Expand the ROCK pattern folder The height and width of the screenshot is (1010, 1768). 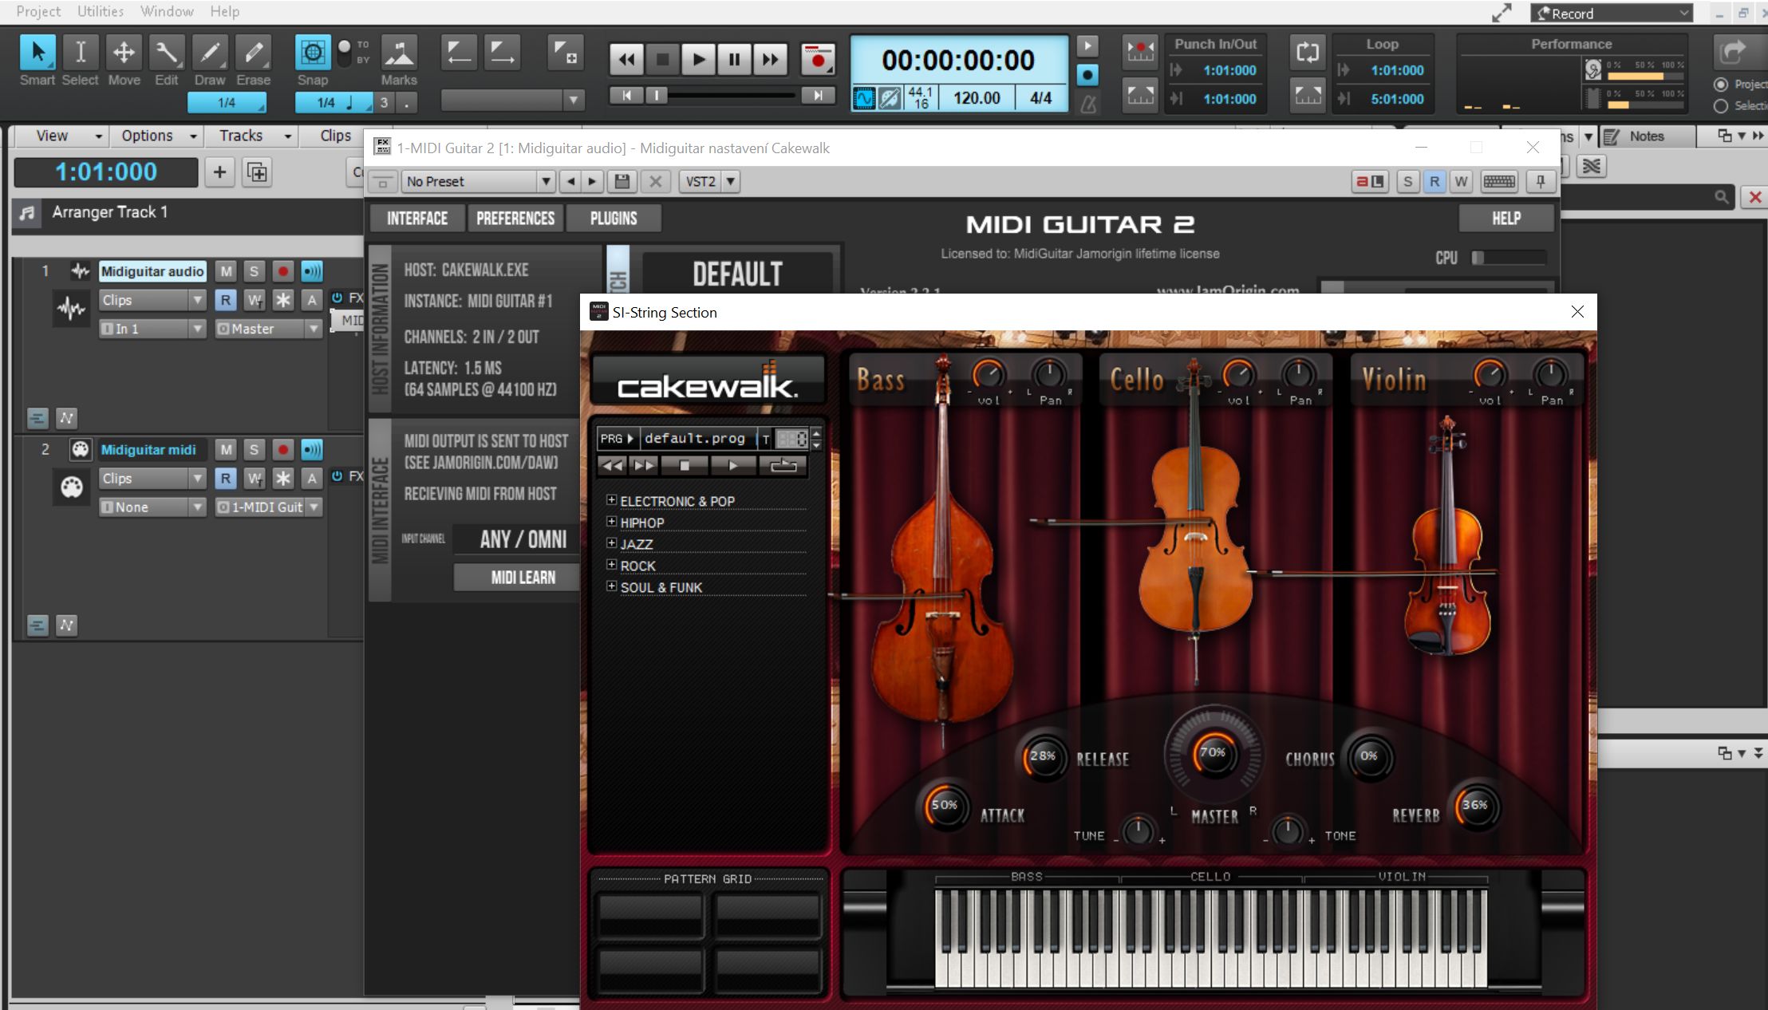click(611, 565)
